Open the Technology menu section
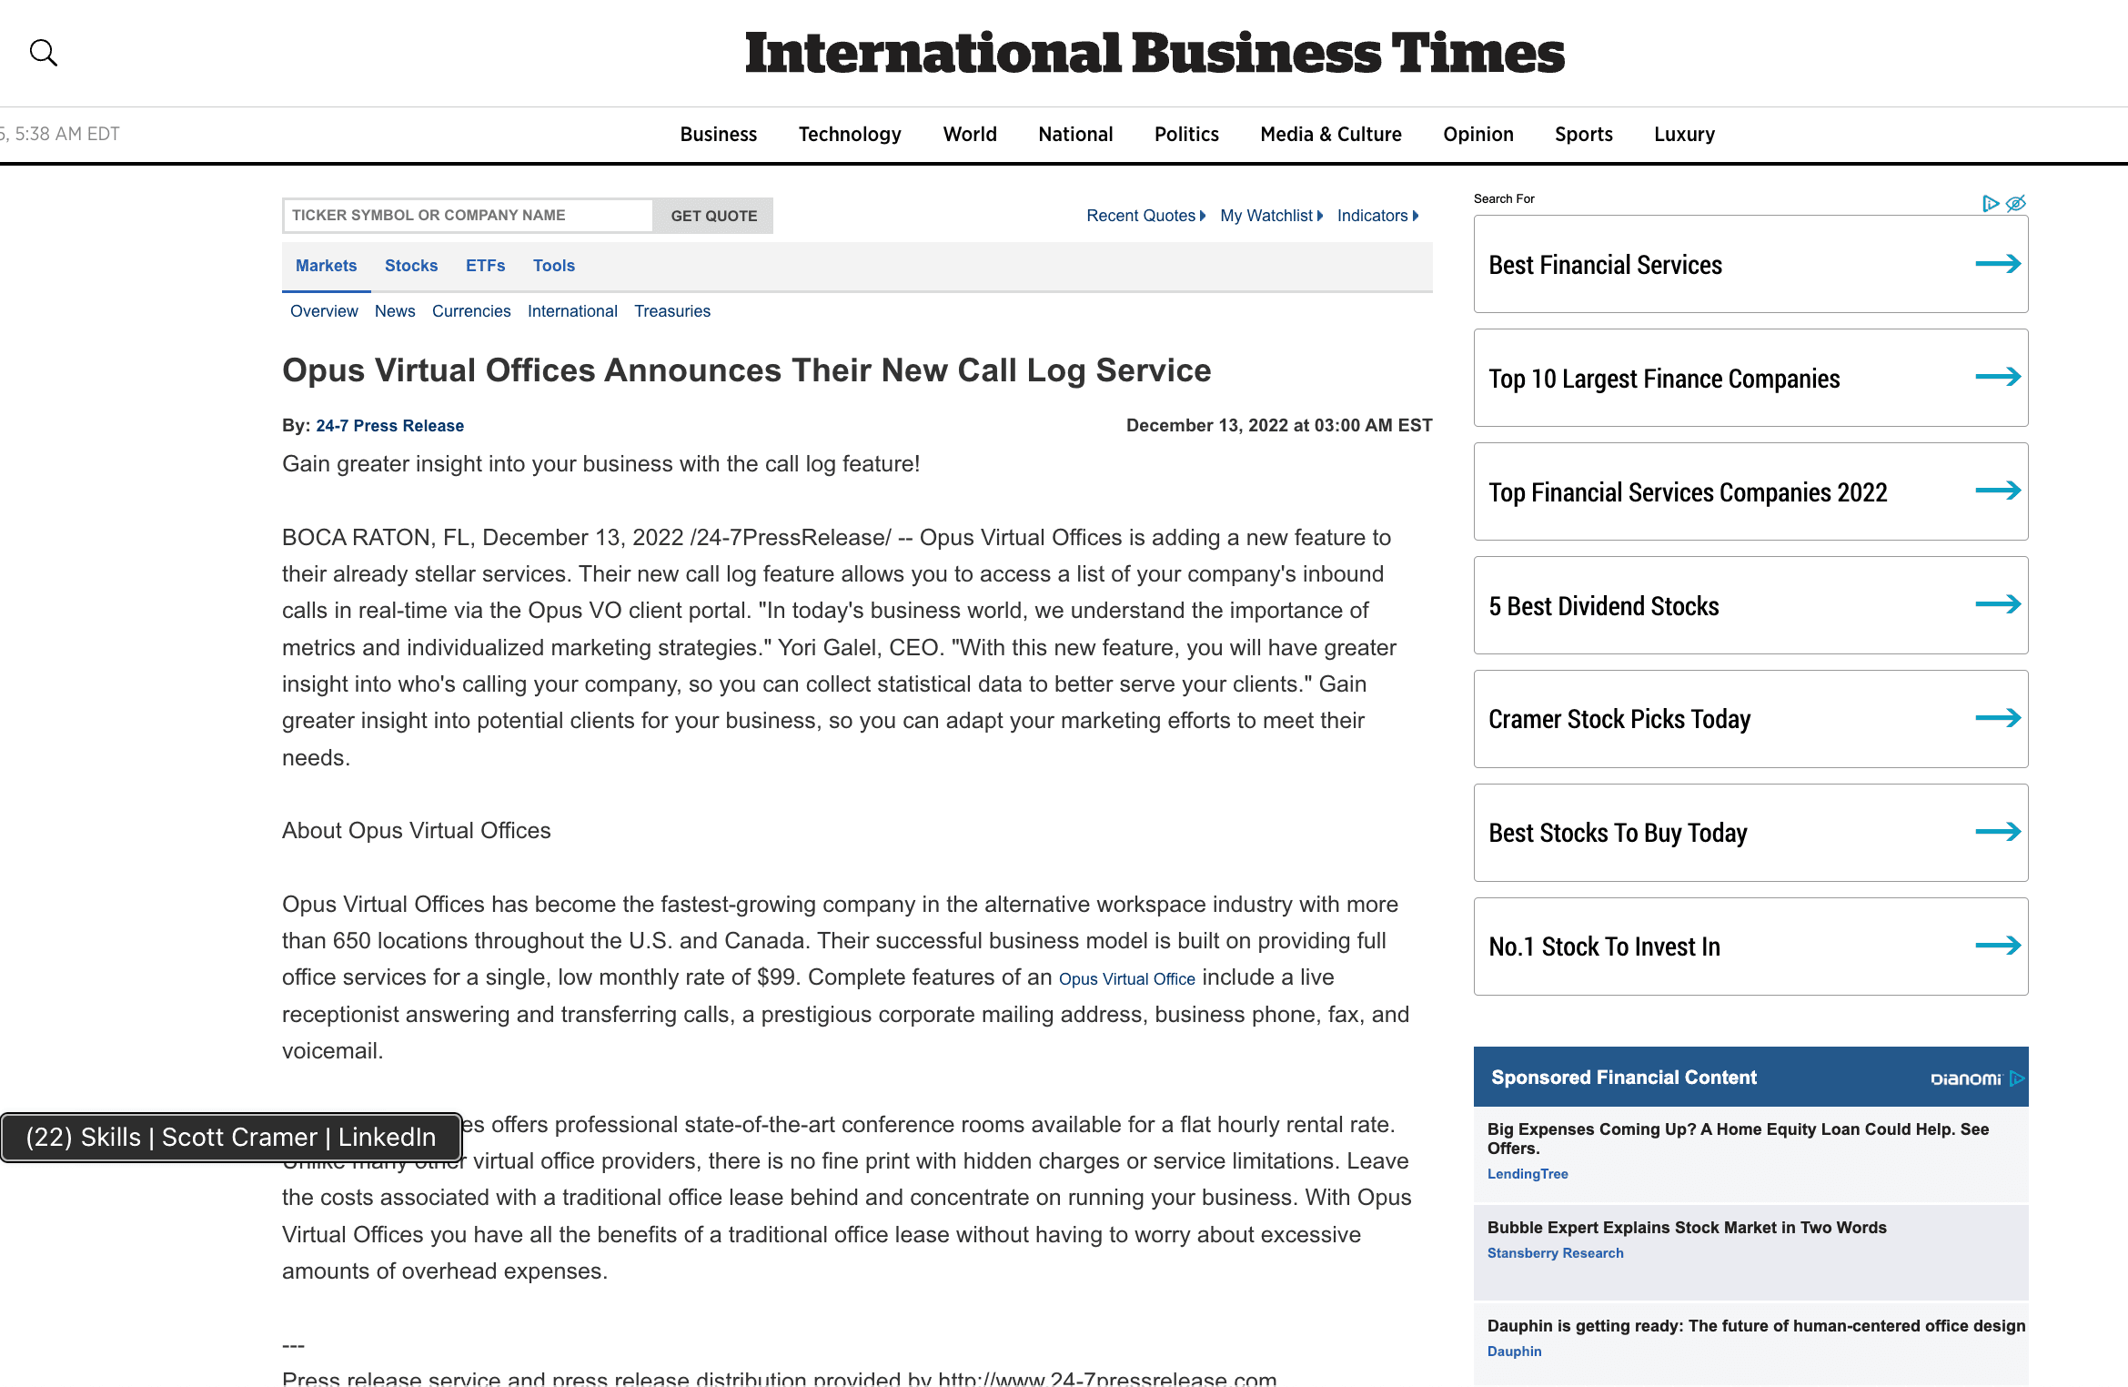The image size is (2128, 1387). 850,135
